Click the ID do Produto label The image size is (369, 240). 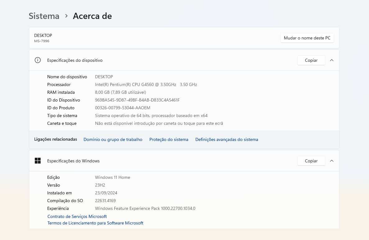tap(61, 108)
